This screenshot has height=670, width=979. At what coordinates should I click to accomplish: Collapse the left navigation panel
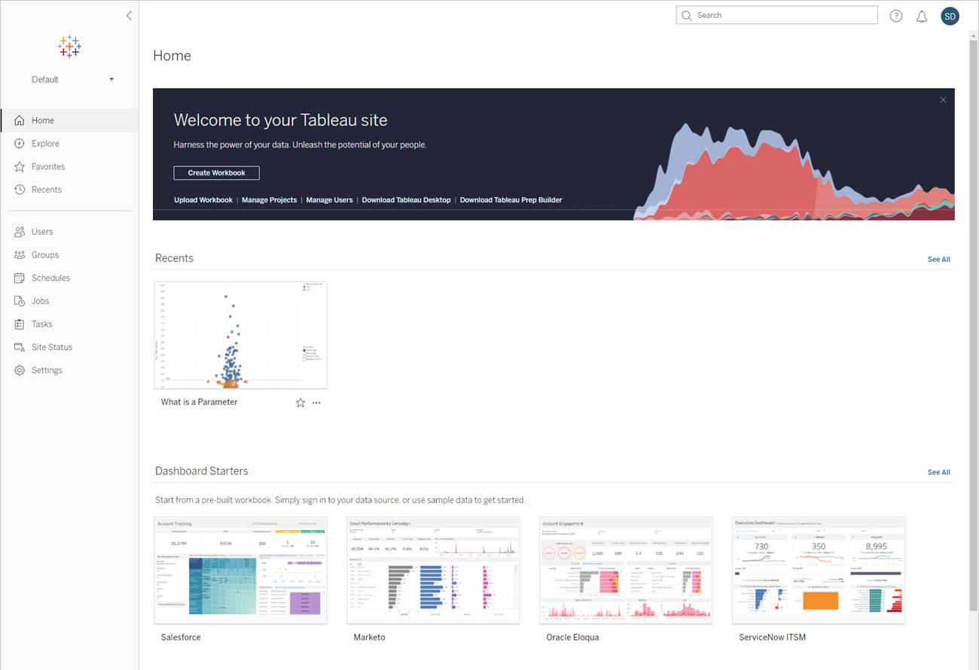tap(129, 15)
